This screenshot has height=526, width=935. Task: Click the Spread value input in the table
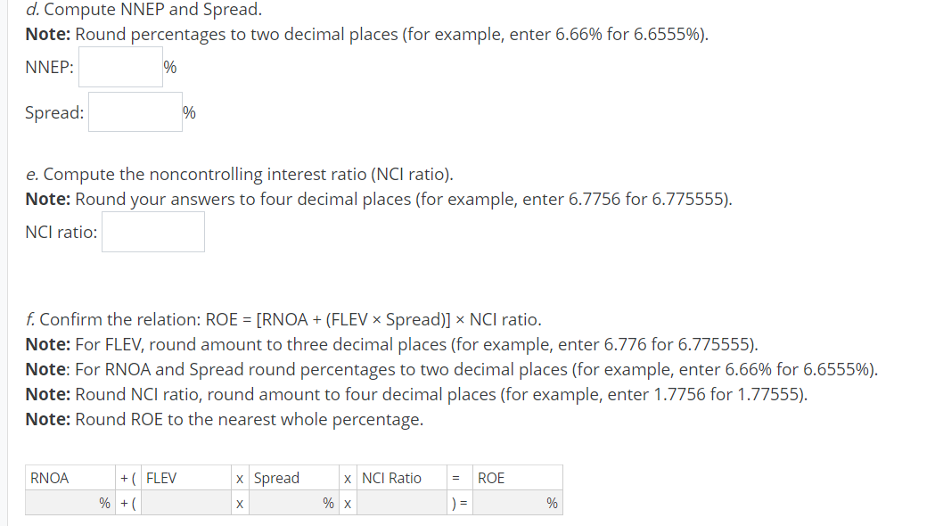point(294,502)
